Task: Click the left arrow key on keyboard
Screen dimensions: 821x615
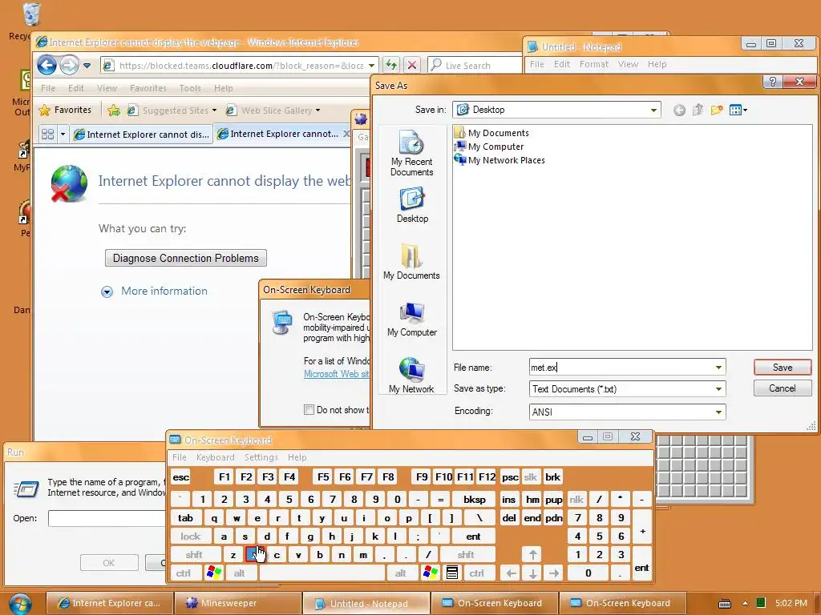Action: coord(511,573)
